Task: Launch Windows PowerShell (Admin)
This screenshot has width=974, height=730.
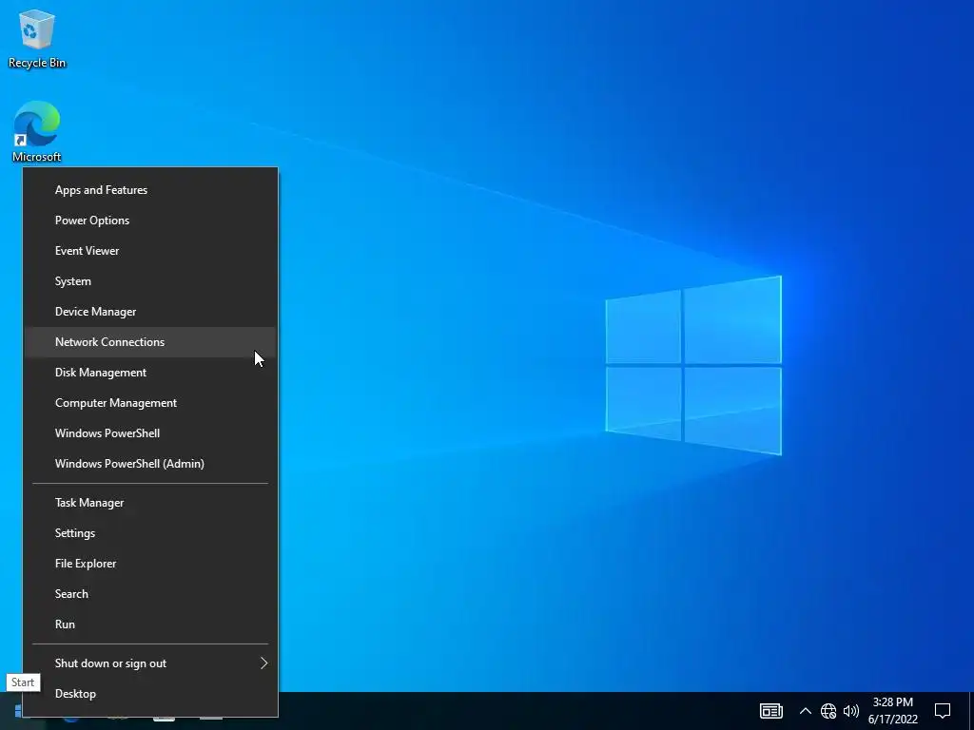Action: pos(150,464)
